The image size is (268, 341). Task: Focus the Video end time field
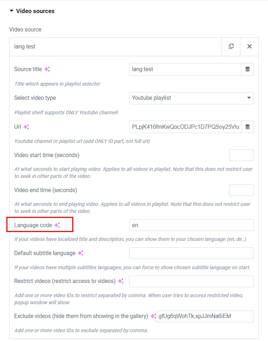click(x=241, y=190)
